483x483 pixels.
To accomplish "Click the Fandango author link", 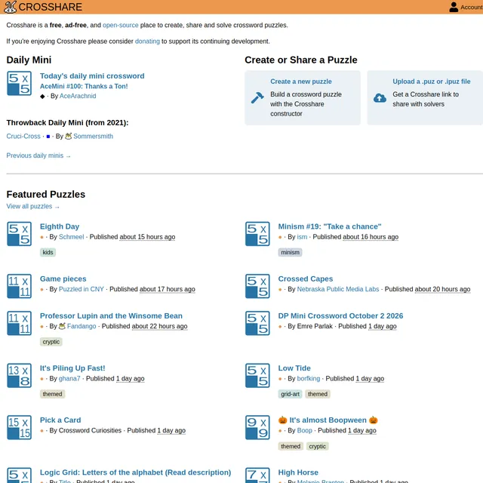I will (82, 326).
